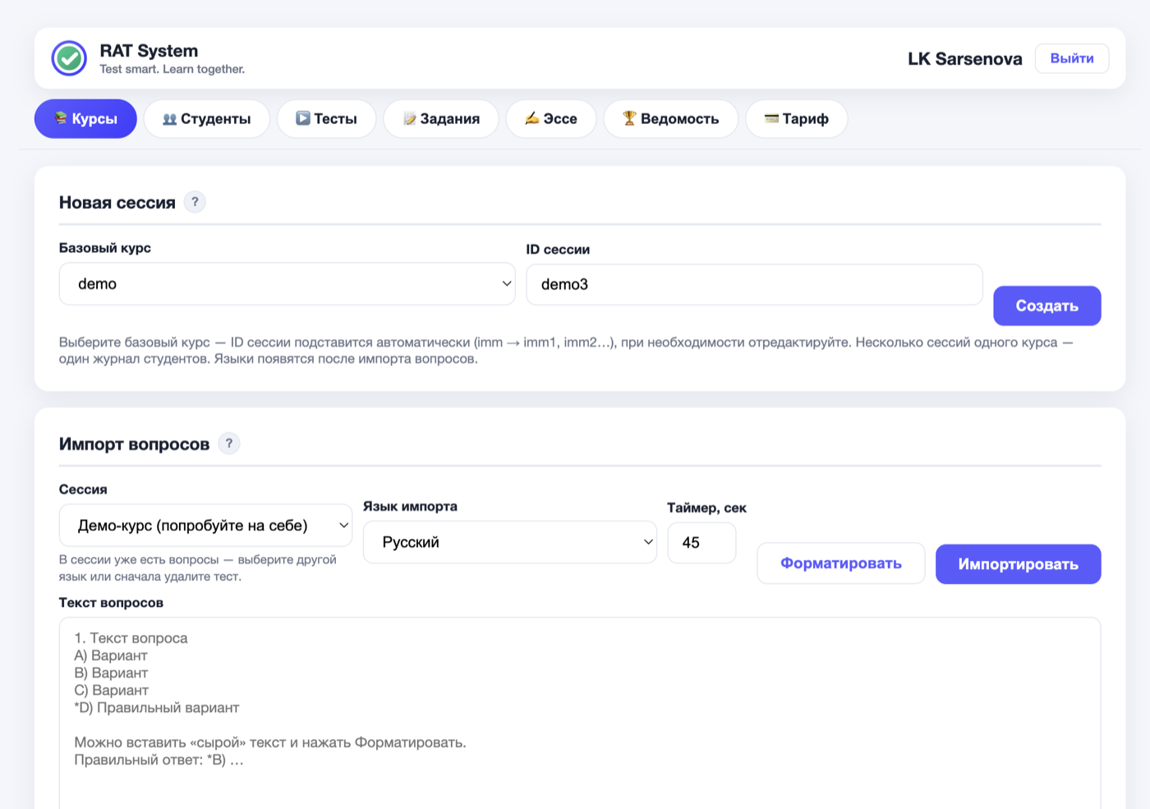1150x809 pixels.
Task: Click the LK Sarsenova user name
Action: tap(965, 59)
